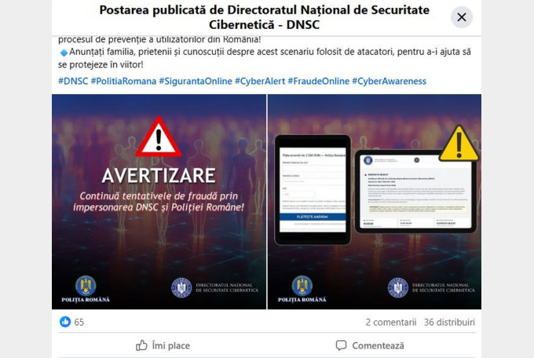Screen dimensions: 534x358
Task: Click the yellow warning triangle in right image
Action: click(459, 144)
